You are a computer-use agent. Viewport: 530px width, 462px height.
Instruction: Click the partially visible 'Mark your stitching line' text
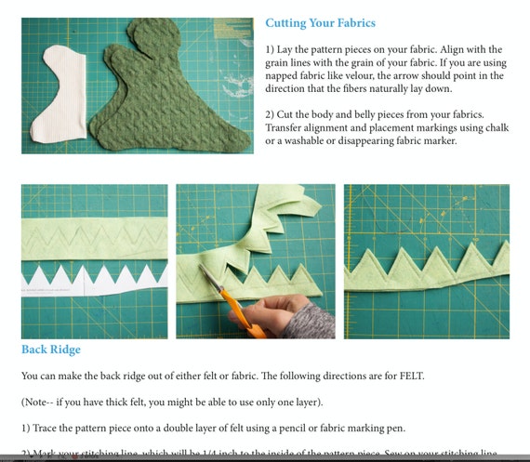click(259, 454)
